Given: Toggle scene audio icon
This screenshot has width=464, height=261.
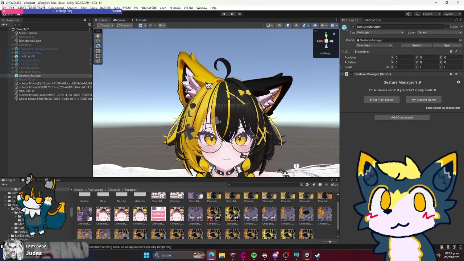Looking at the screenshot, I should point(296,25).
